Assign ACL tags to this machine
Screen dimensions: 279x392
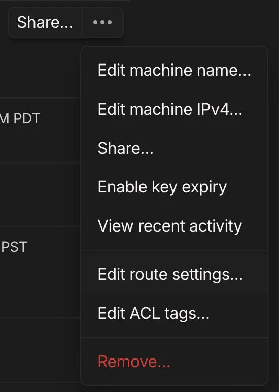click(175, 313)
